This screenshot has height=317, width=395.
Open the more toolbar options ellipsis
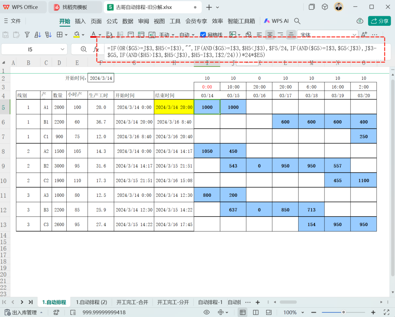[x=375, y=34]
